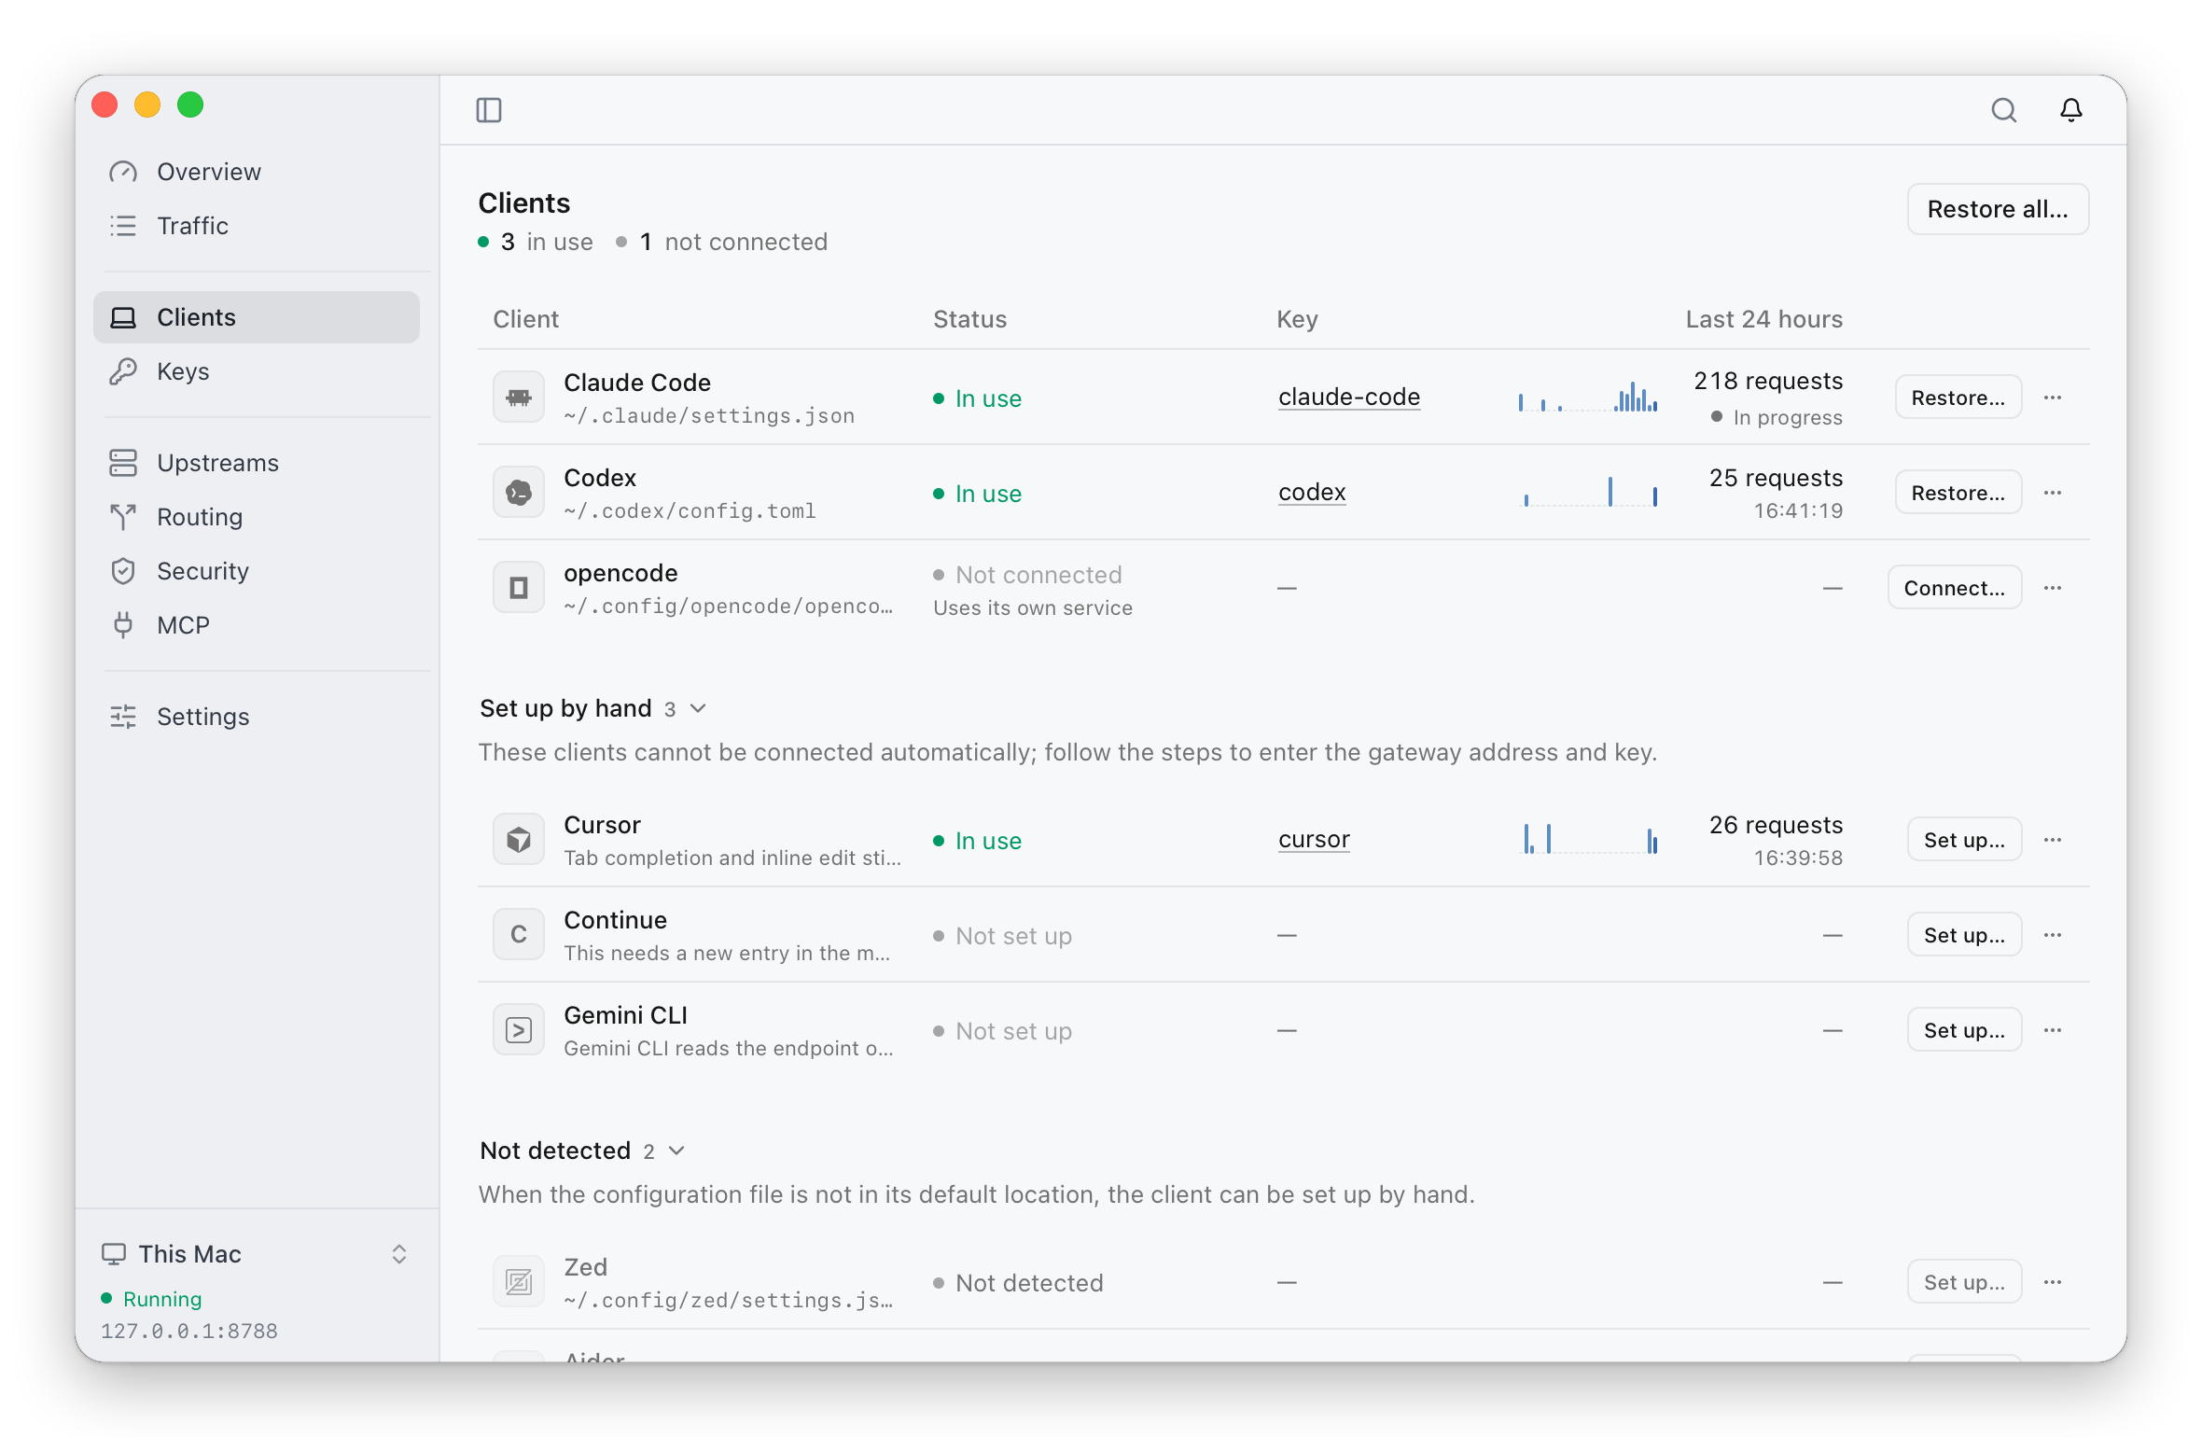Open the claude-code key link
Screen dimensions: 2202x1437
(x=1348, y=398)
